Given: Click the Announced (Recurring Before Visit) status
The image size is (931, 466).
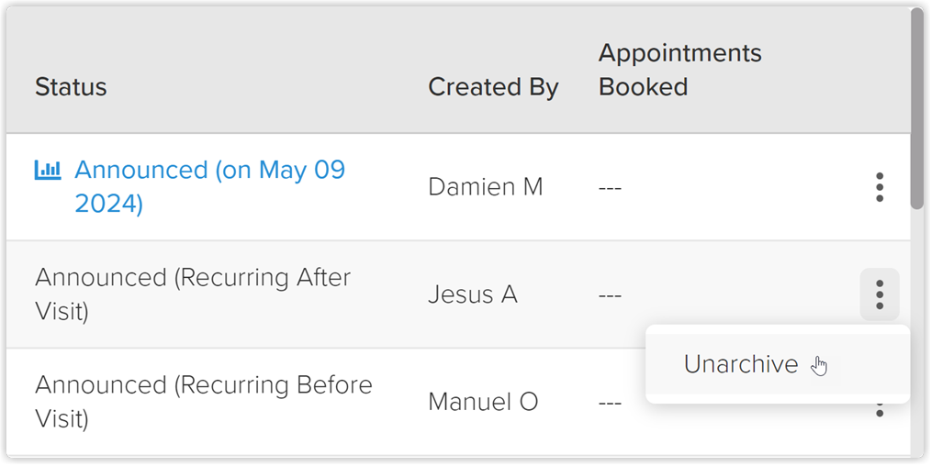Looking at the screenshot, I should (203, 402).
